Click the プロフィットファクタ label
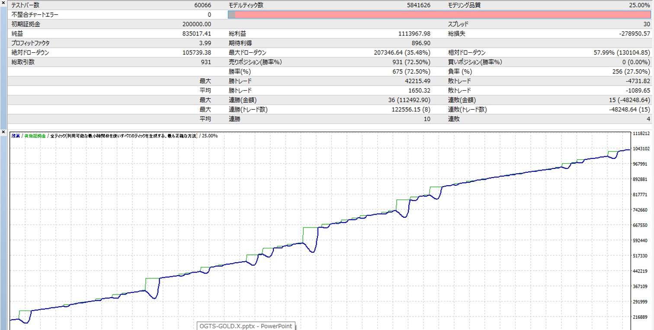The height and width of the screenshot is (330, 654). pos(30,43)
